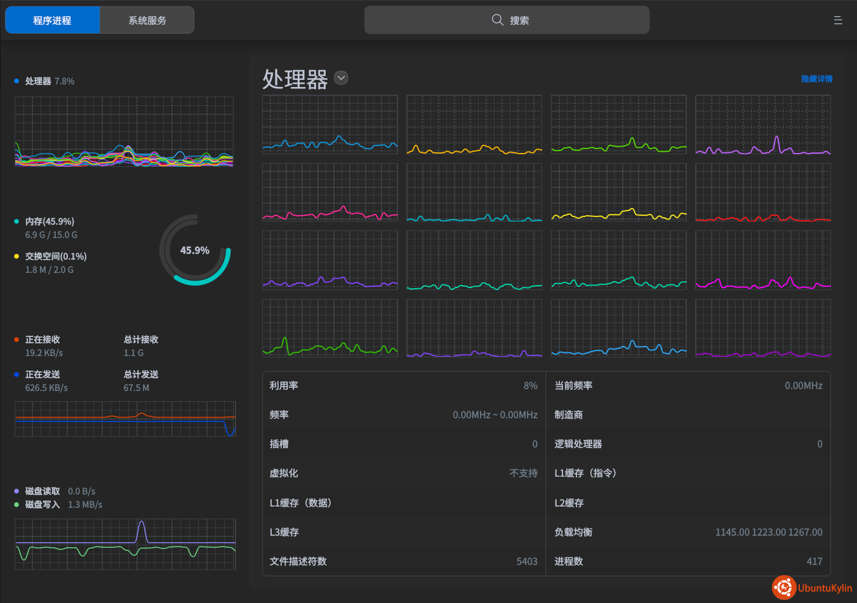Open the hamburger menu icon
The width and height of the screenshot is (857, 603).
pos(838,20)
